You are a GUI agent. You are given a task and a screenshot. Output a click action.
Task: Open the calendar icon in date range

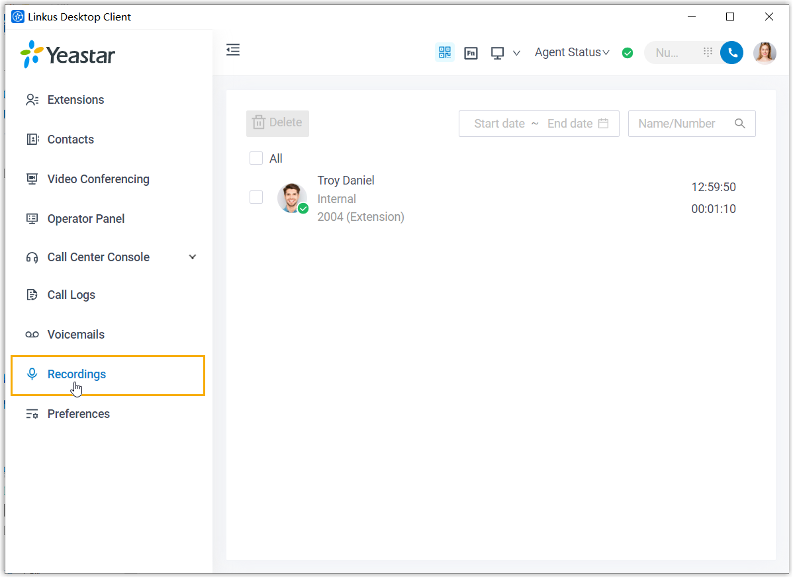(x=603, y=123)
